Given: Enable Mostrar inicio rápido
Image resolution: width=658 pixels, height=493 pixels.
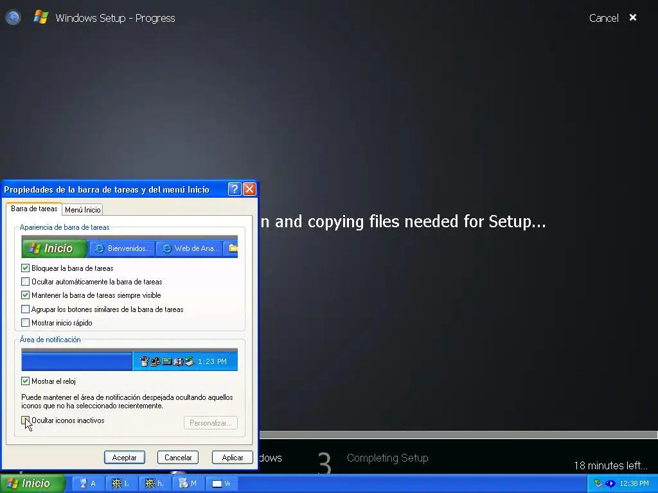Looking at the screenshot, I should tap(25, 323).
